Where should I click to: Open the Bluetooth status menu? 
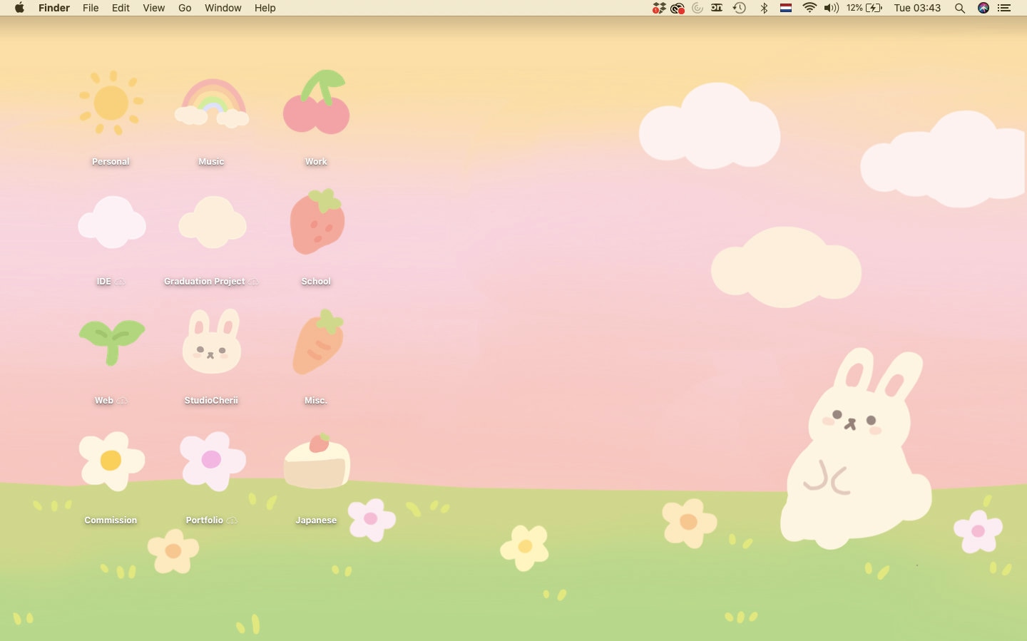(x=764, y=8)
